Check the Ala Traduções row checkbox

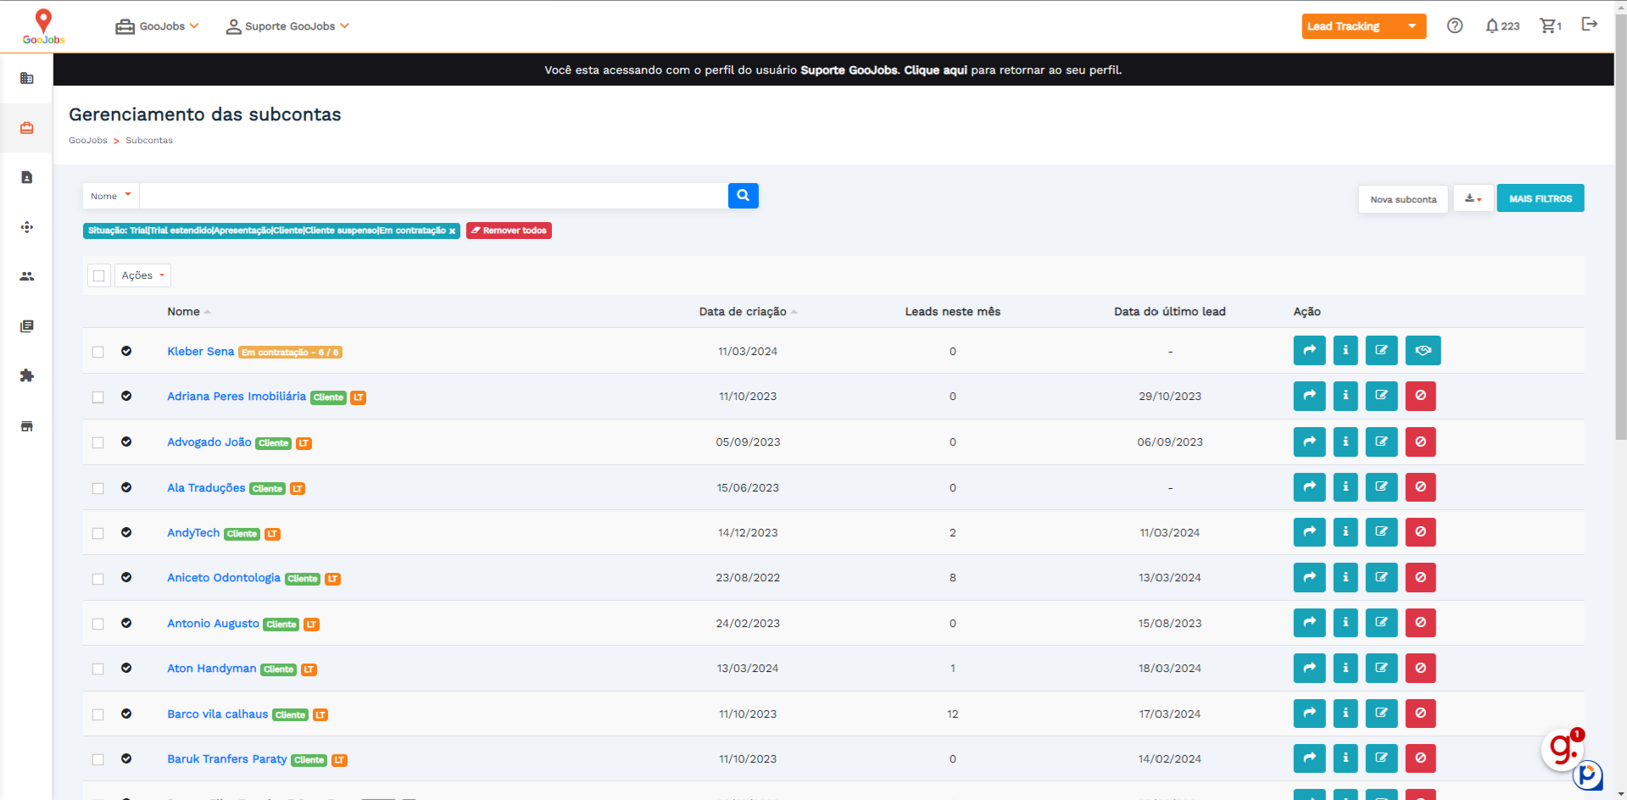tap(98, 488)
